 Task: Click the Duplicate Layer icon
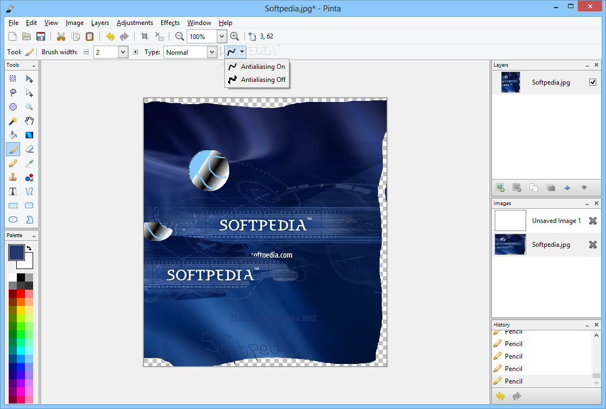coord(534,188)
